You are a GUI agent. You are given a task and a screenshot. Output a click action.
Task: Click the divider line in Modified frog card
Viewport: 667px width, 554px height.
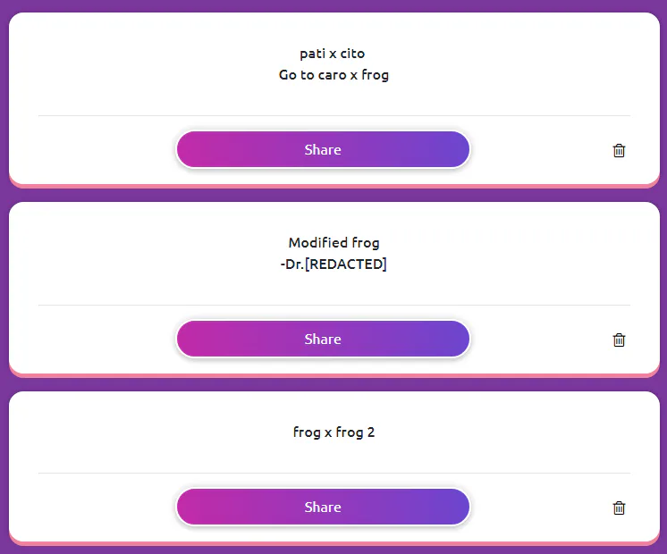click(333, 306)
